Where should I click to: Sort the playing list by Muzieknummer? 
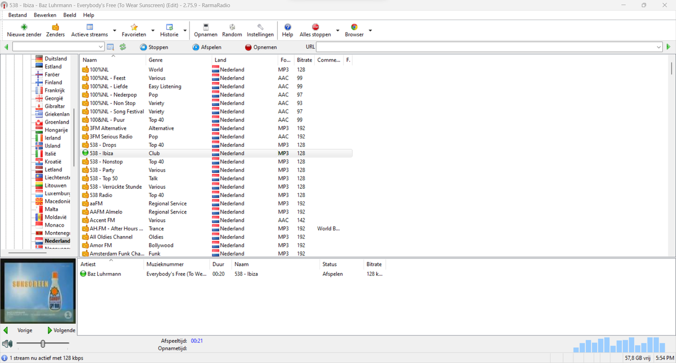[x=177, y=264]
